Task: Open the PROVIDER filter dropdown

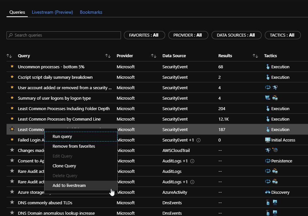Action: pos(188,35)
